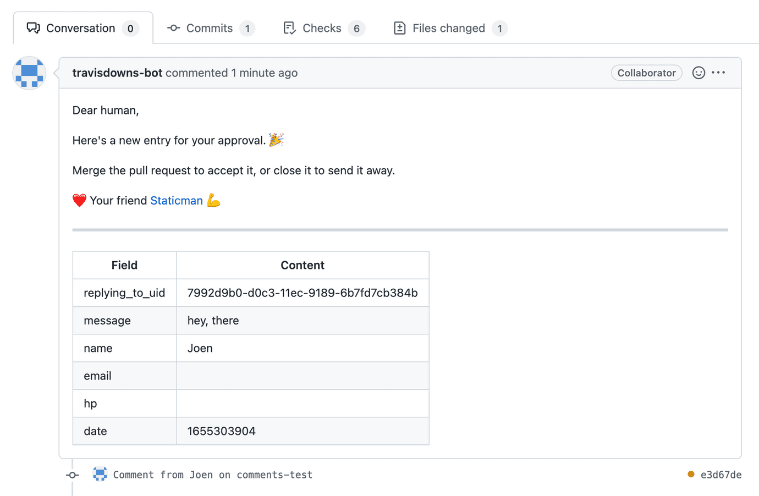
Task: Open the travisdowns-bot username link
Action: [117, 73]
